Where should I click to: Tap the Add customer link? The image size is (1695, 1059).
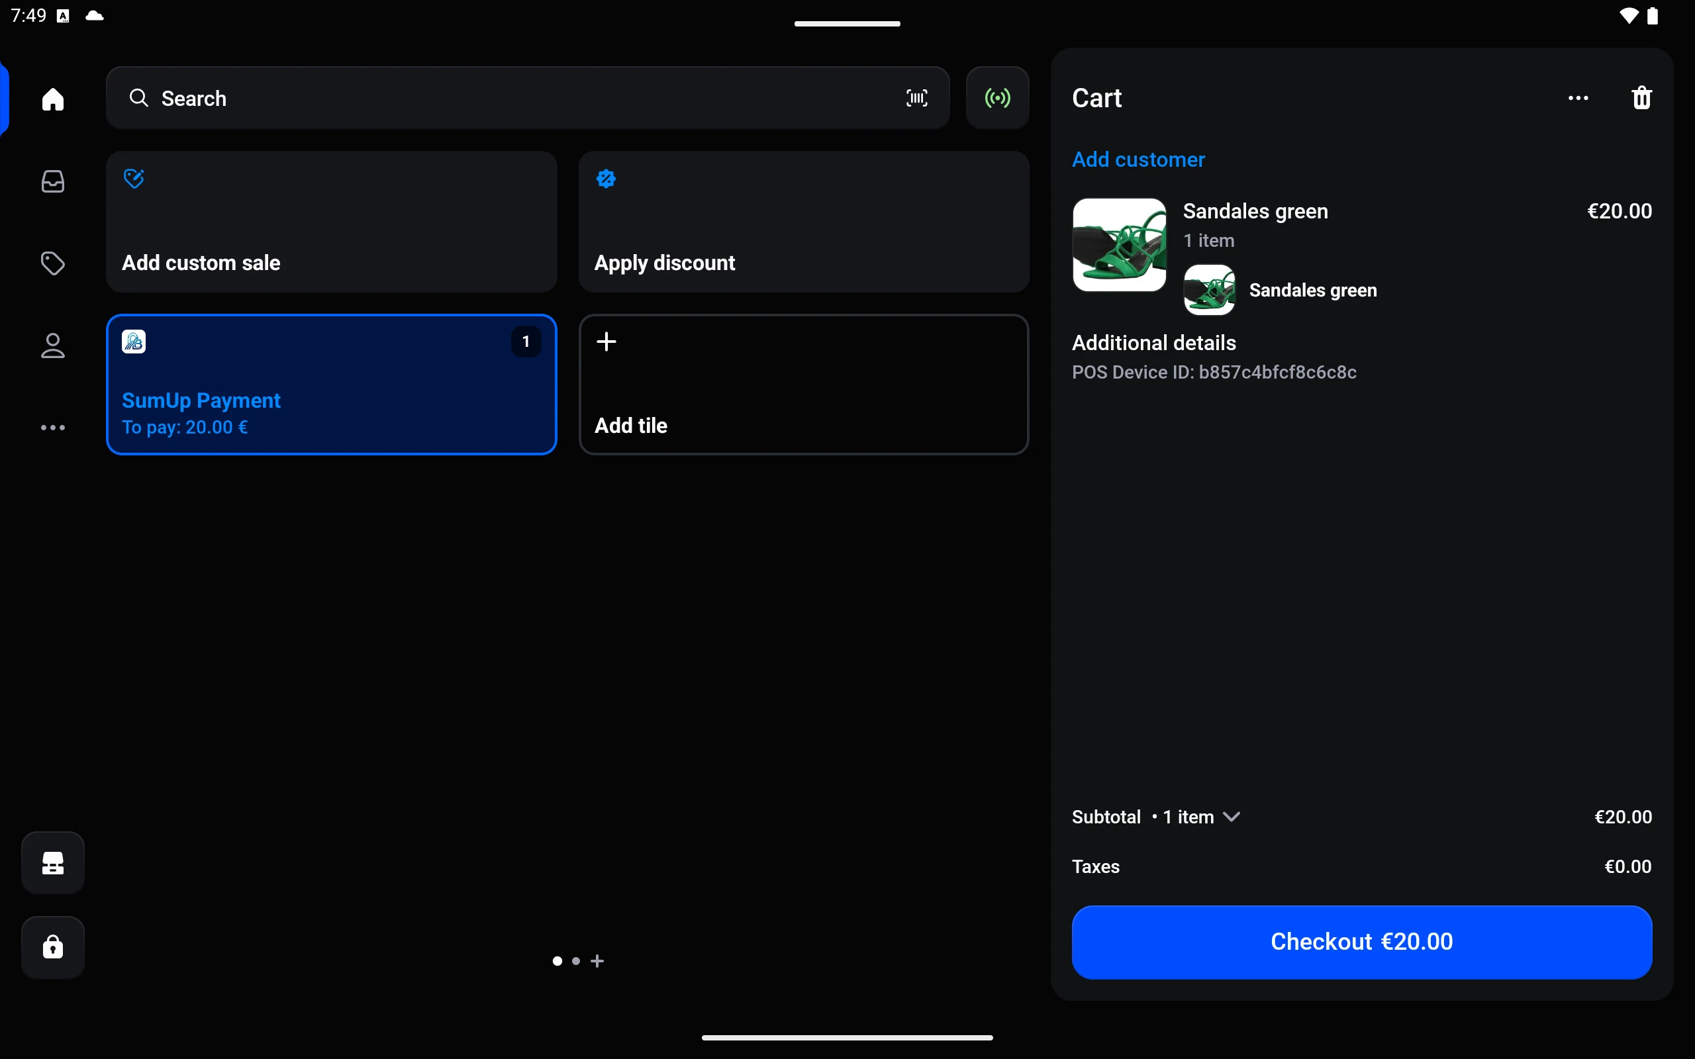pos(1138,160)
